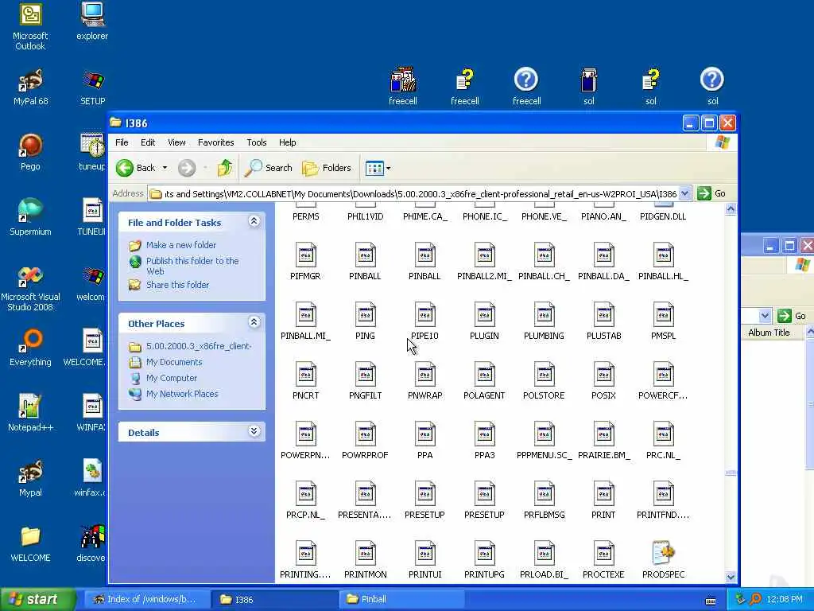The height and width of the screenshot is (611, 814).
Task: Open the Views dropdown button
Action: click(378, 168)
